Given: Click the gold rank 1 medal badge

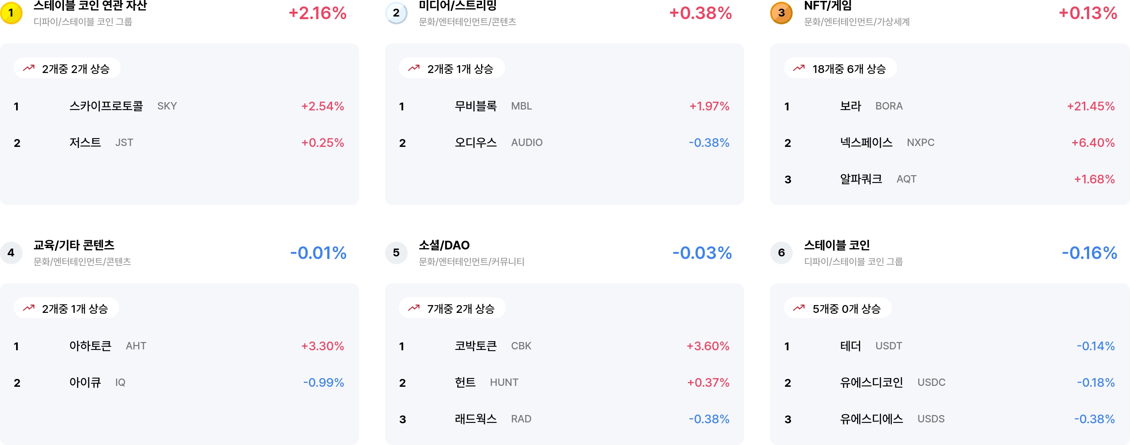Looking at the screenshot, I should pos(11,13).
